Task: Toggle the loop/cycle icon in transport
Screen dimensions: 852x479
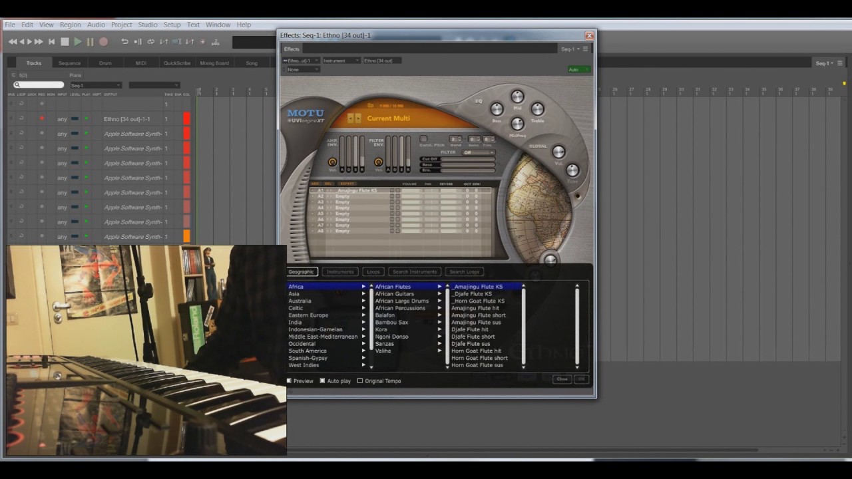Action: [x=150, y=42]
